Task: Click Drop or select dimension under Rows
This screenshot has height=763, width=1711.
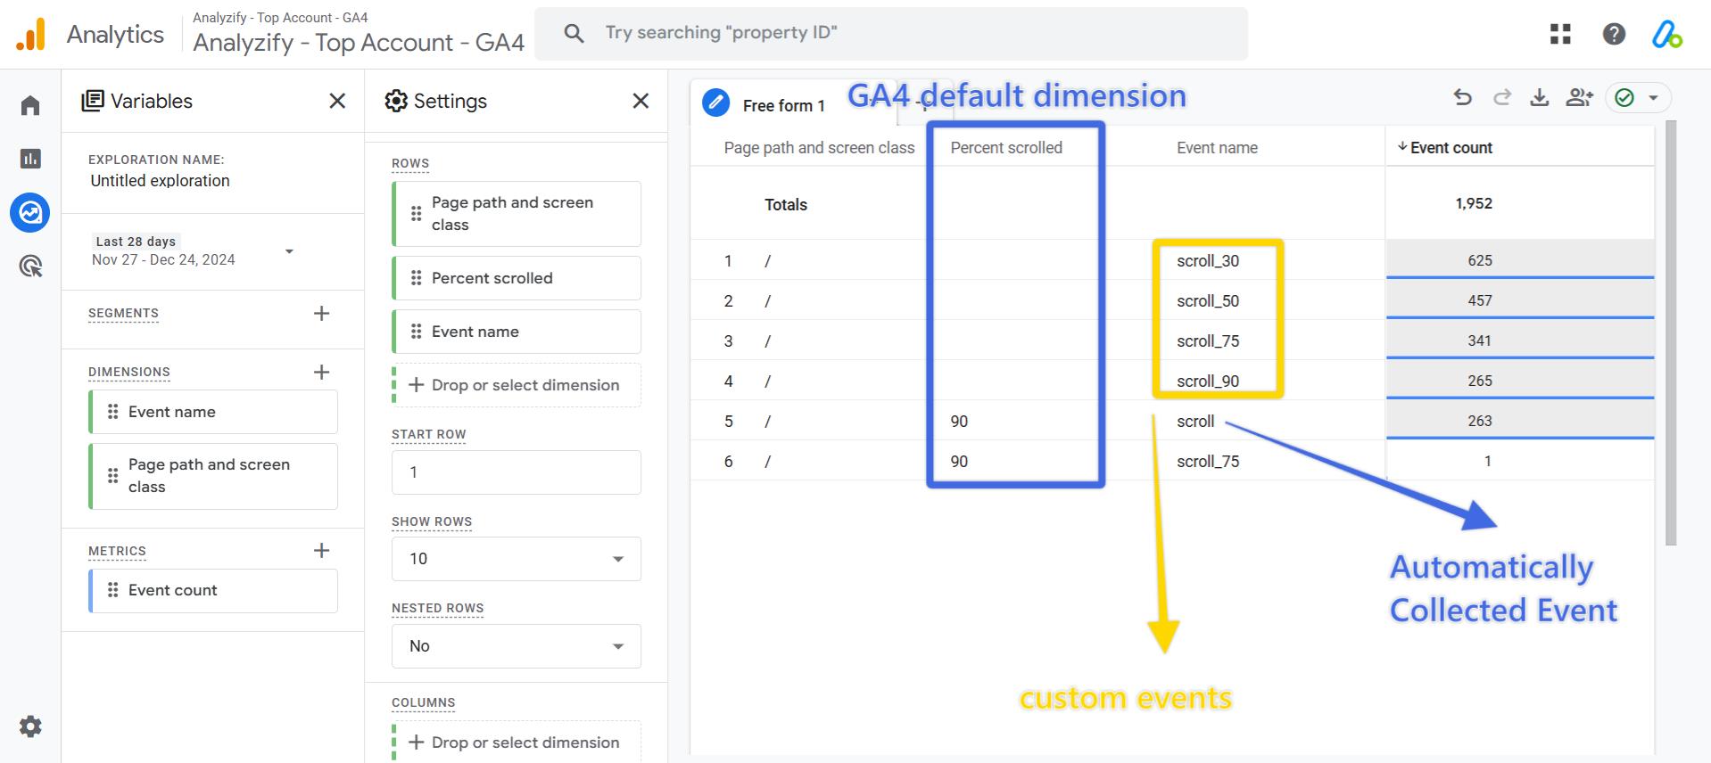Action: click(x=517, y=385)
